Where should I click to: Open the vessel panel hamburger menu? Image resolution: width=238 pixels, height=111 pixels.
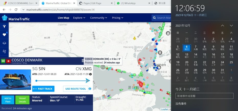click(x=83, y=61)
